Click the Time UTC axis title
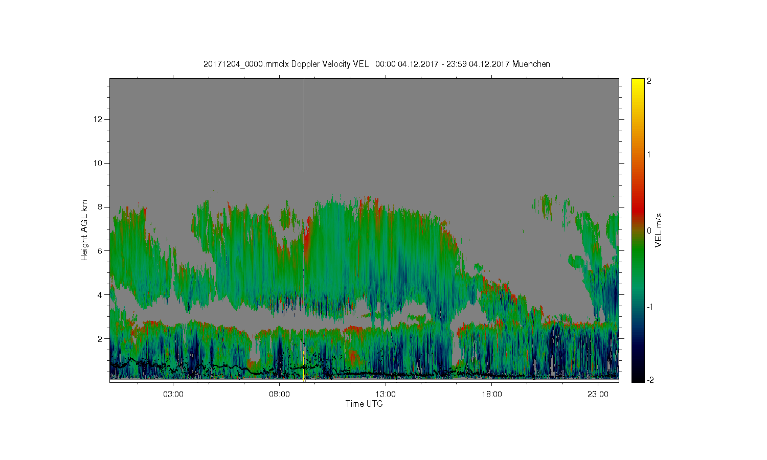The height and width of the screenshot is (460, 767). [364, 404]
